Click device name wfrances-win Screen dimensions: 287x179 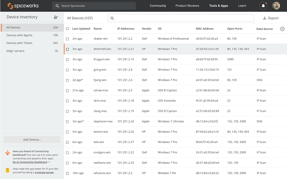point(102,173)
